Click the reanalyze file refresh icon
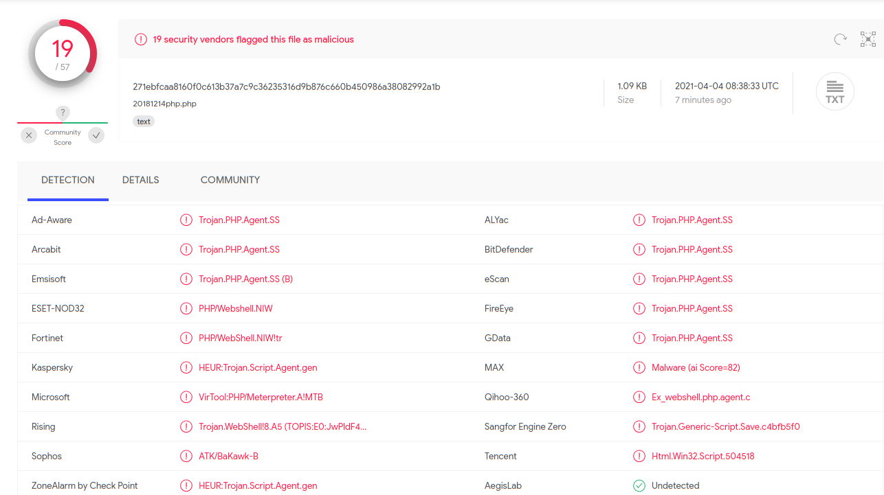 [840, 39]
